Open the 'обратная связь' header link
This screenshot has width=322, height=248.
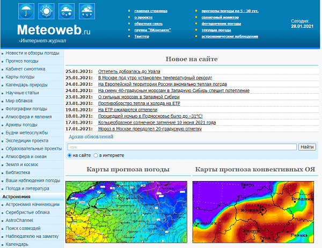pyautogui.click(x=149, y=24)
